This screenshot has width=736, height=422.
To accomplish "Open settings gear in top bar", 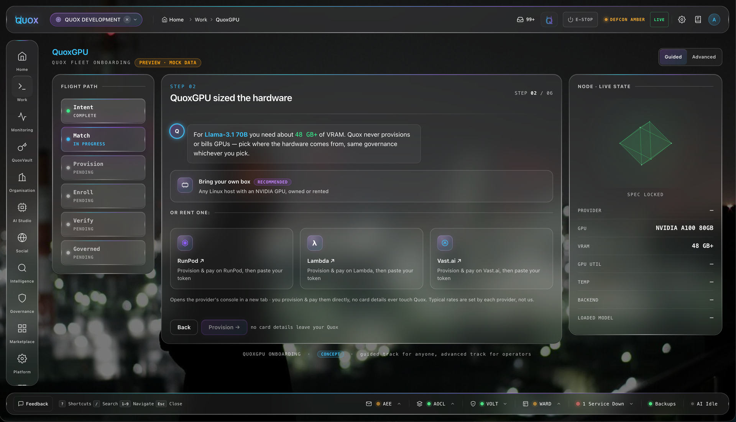I will click(x=682, y=20).
